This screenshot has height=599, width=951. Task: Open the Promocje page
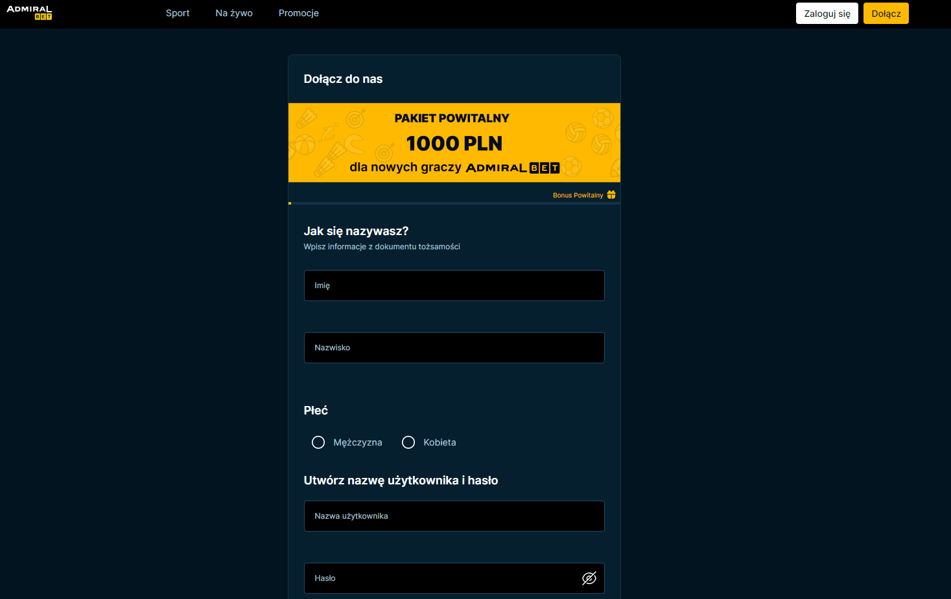tap(298, 13)
